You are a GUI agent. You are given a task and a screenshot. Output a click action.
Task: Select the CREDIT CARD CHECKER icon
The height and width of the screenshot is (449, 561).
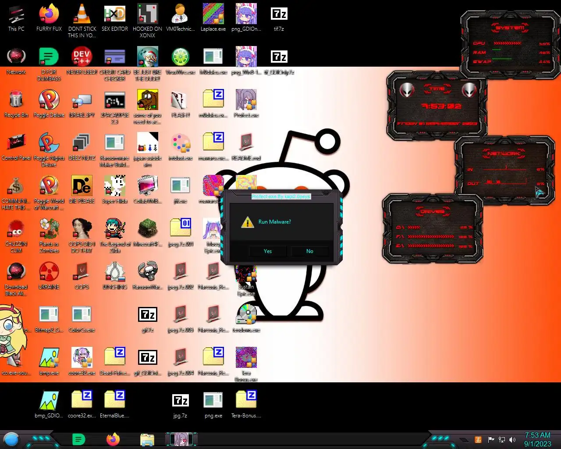[x=115, y=64]
